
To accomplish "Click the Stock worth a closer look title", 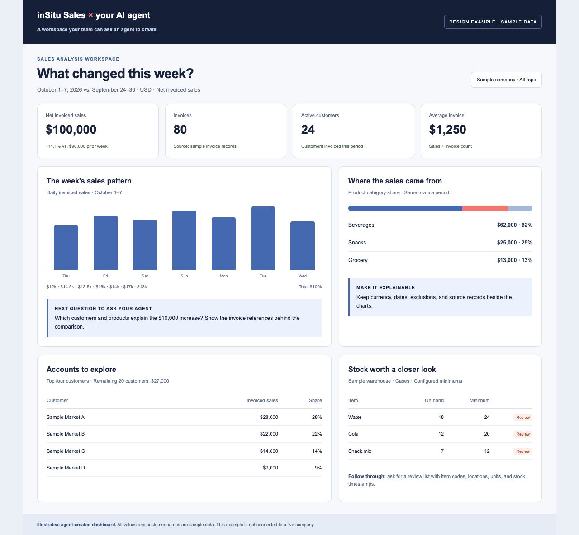I will coord(392,369).
